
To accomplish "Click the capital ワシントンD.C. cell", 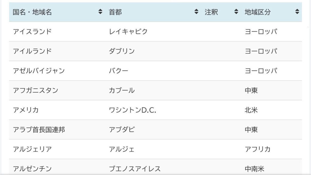I will (132, 110).
